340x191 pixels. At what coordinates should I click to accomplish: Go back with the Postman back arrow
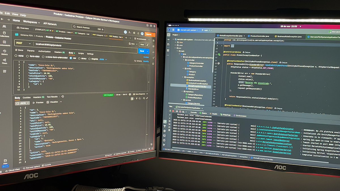[x=2, y=20]
